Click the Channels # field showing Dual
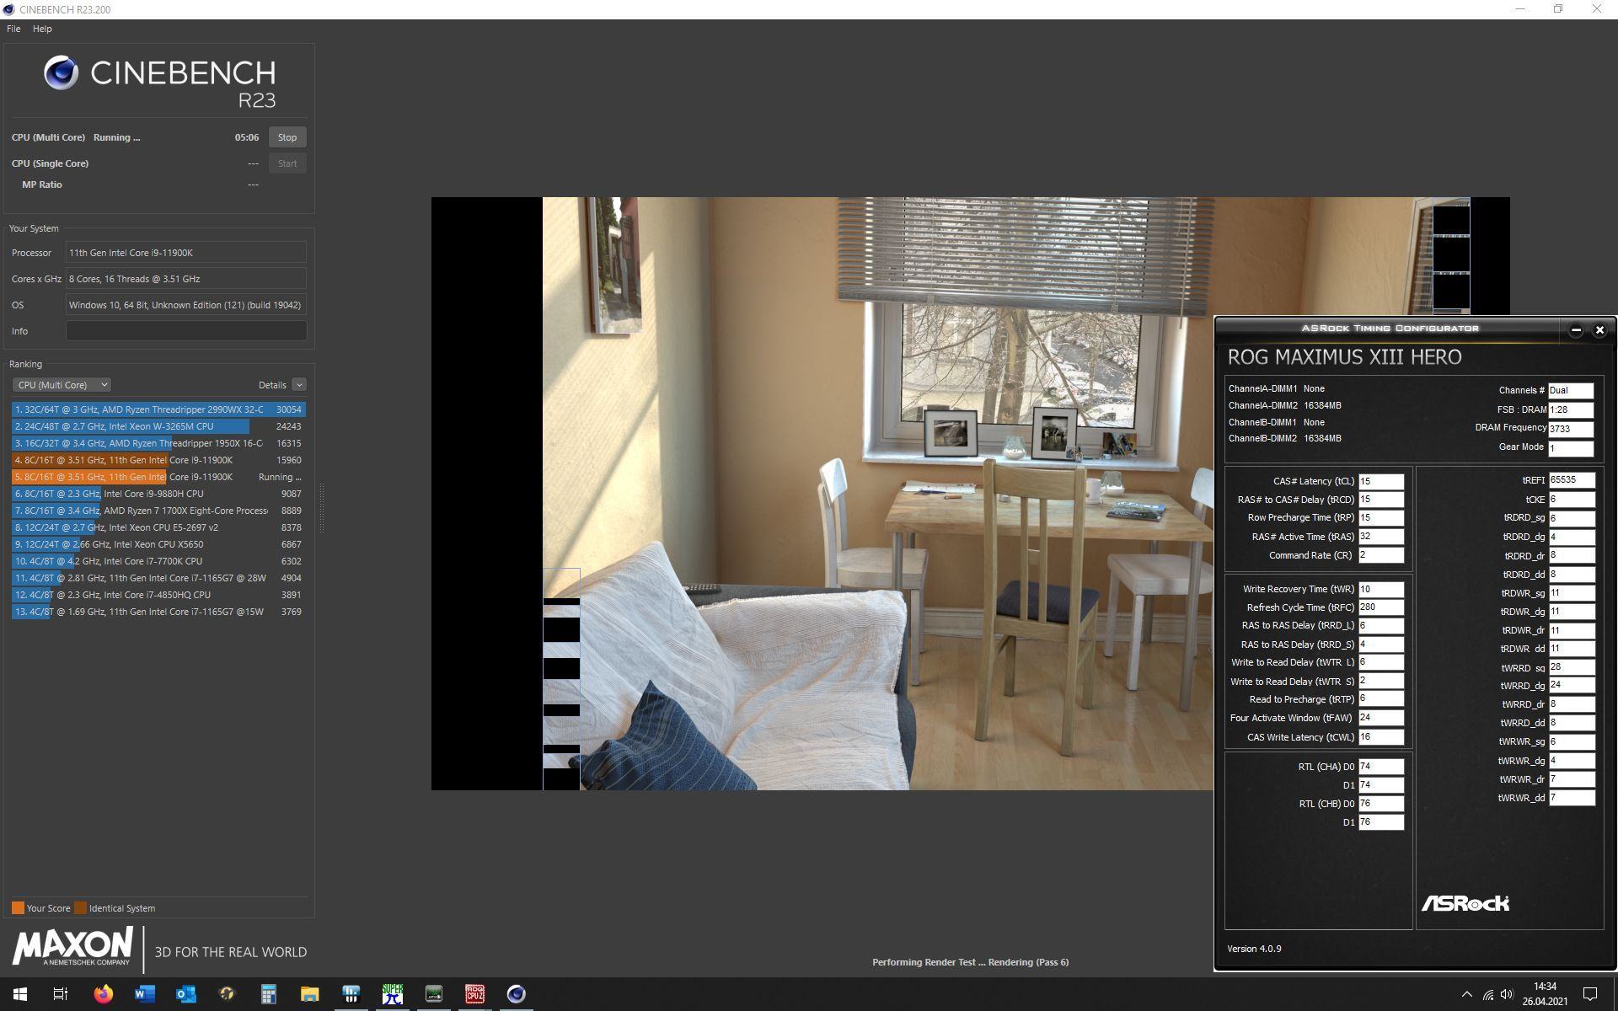Viewport: 1618px width, 1011px height. (x=1571, y=391)
